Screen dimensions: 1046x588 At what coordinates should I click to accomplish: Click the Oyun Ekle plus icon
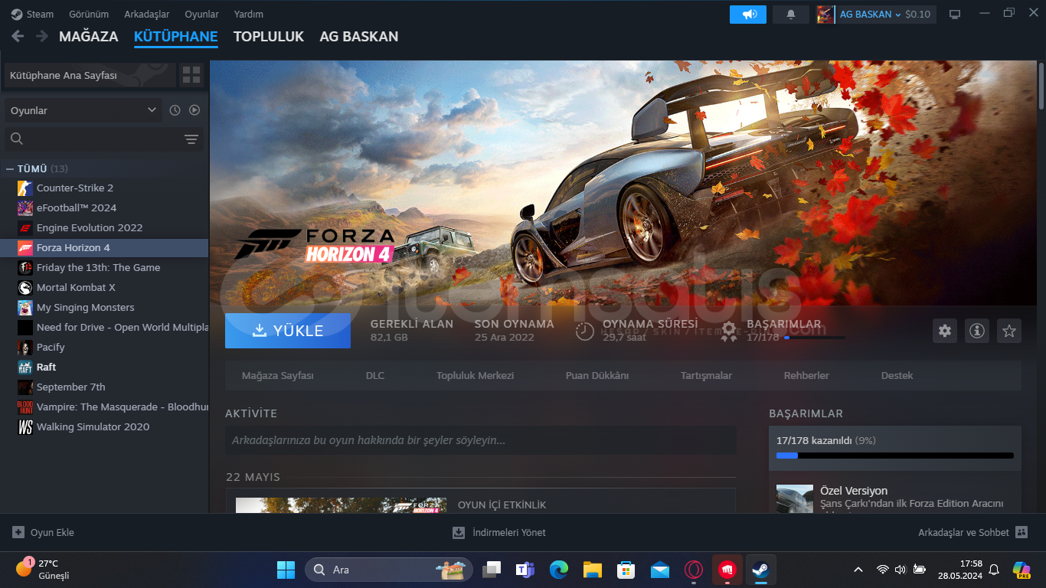coord(18,532)
